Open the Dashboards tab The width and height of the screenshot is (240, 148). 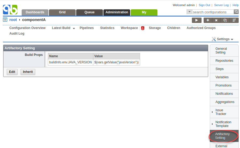[35, 12]
